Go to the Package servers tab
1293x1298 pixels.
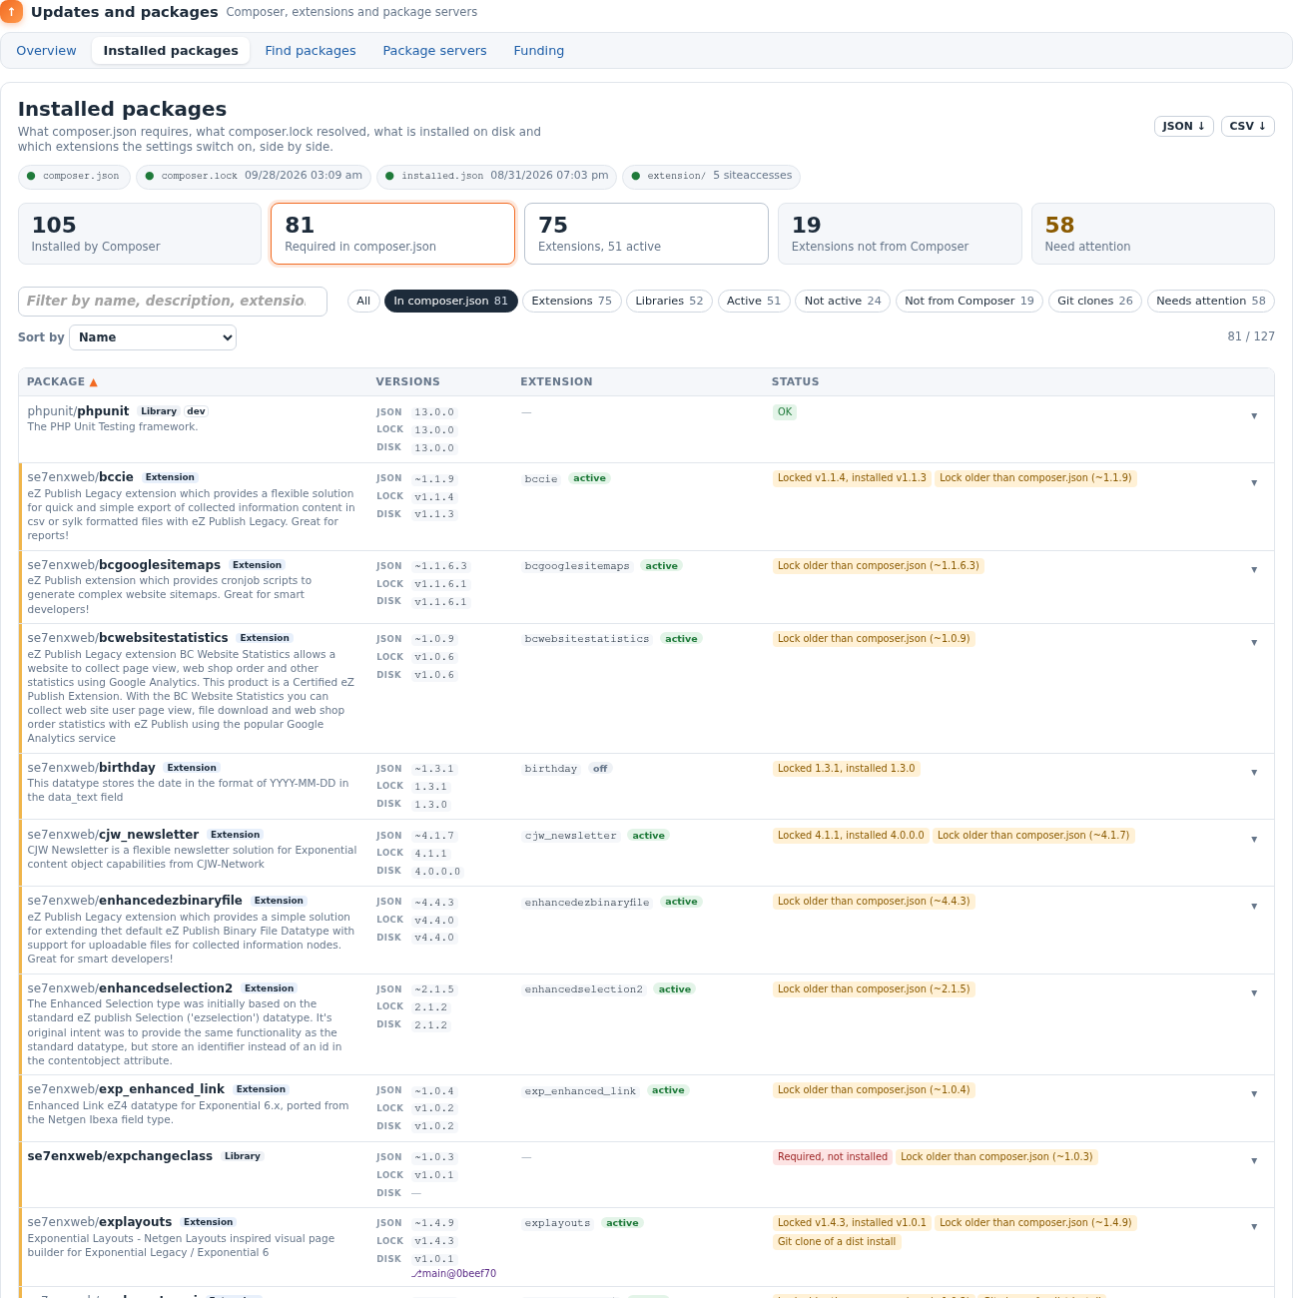434,51
